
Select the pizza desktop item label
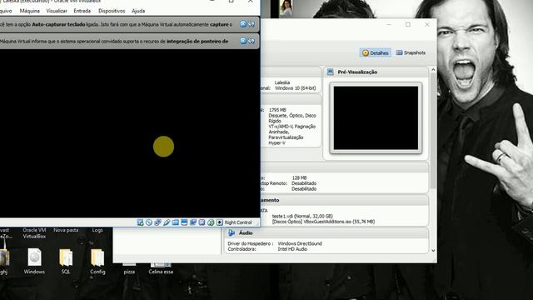click(129, 272)
